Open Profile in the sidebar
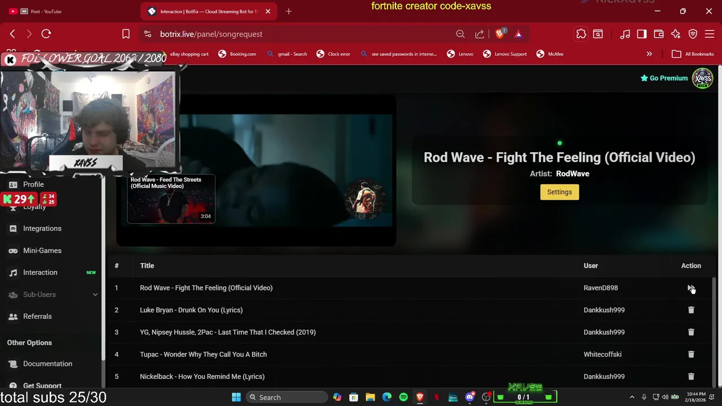This screenshot has height=406, width=722. [x=33, y=184]
